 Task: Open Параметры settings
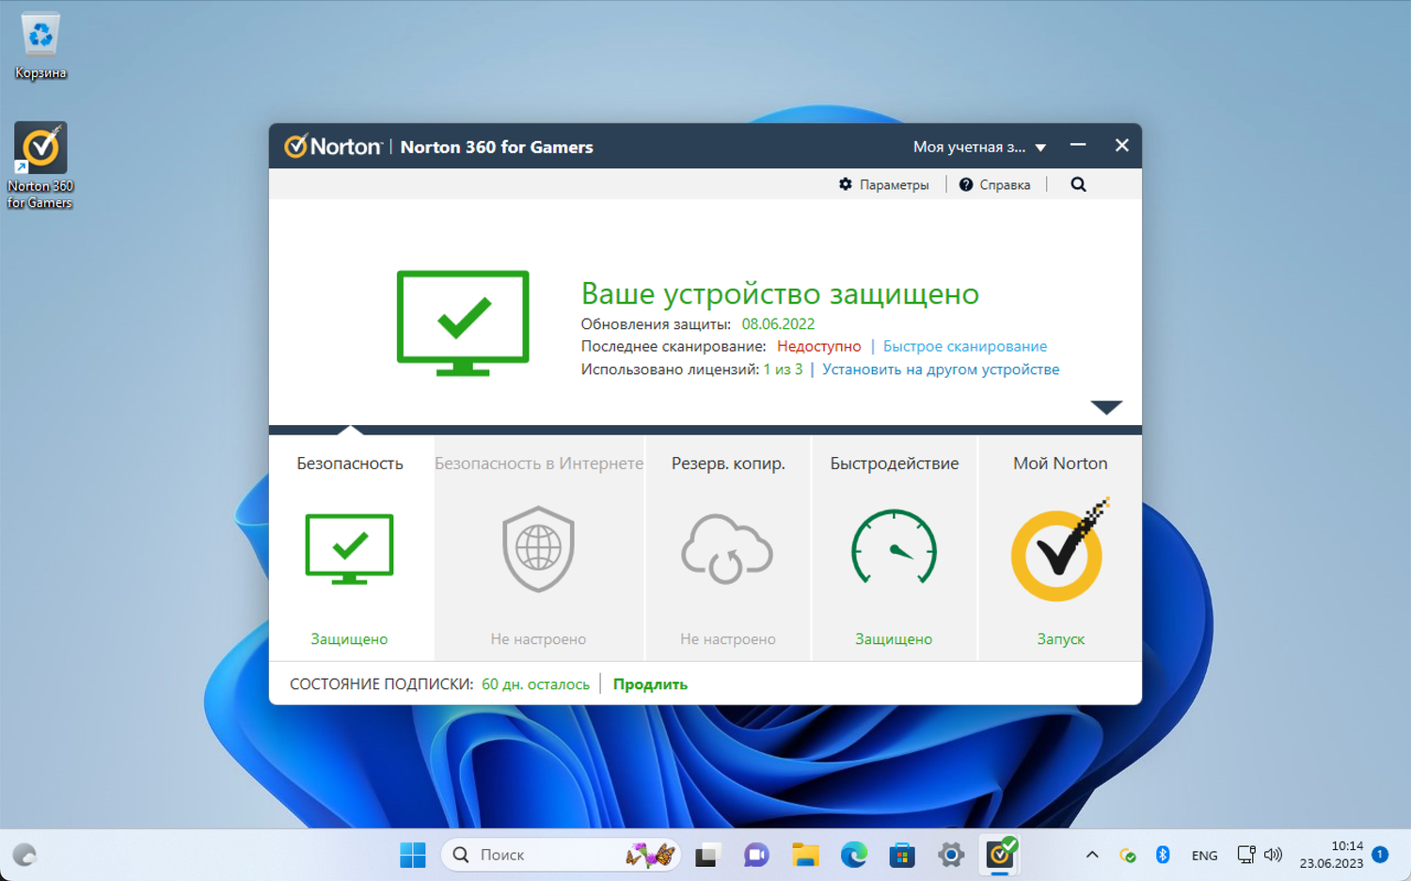tap(884, 184)
